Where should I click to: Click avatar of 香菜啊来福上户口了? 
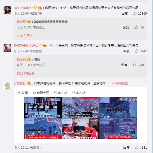[7, 48]
